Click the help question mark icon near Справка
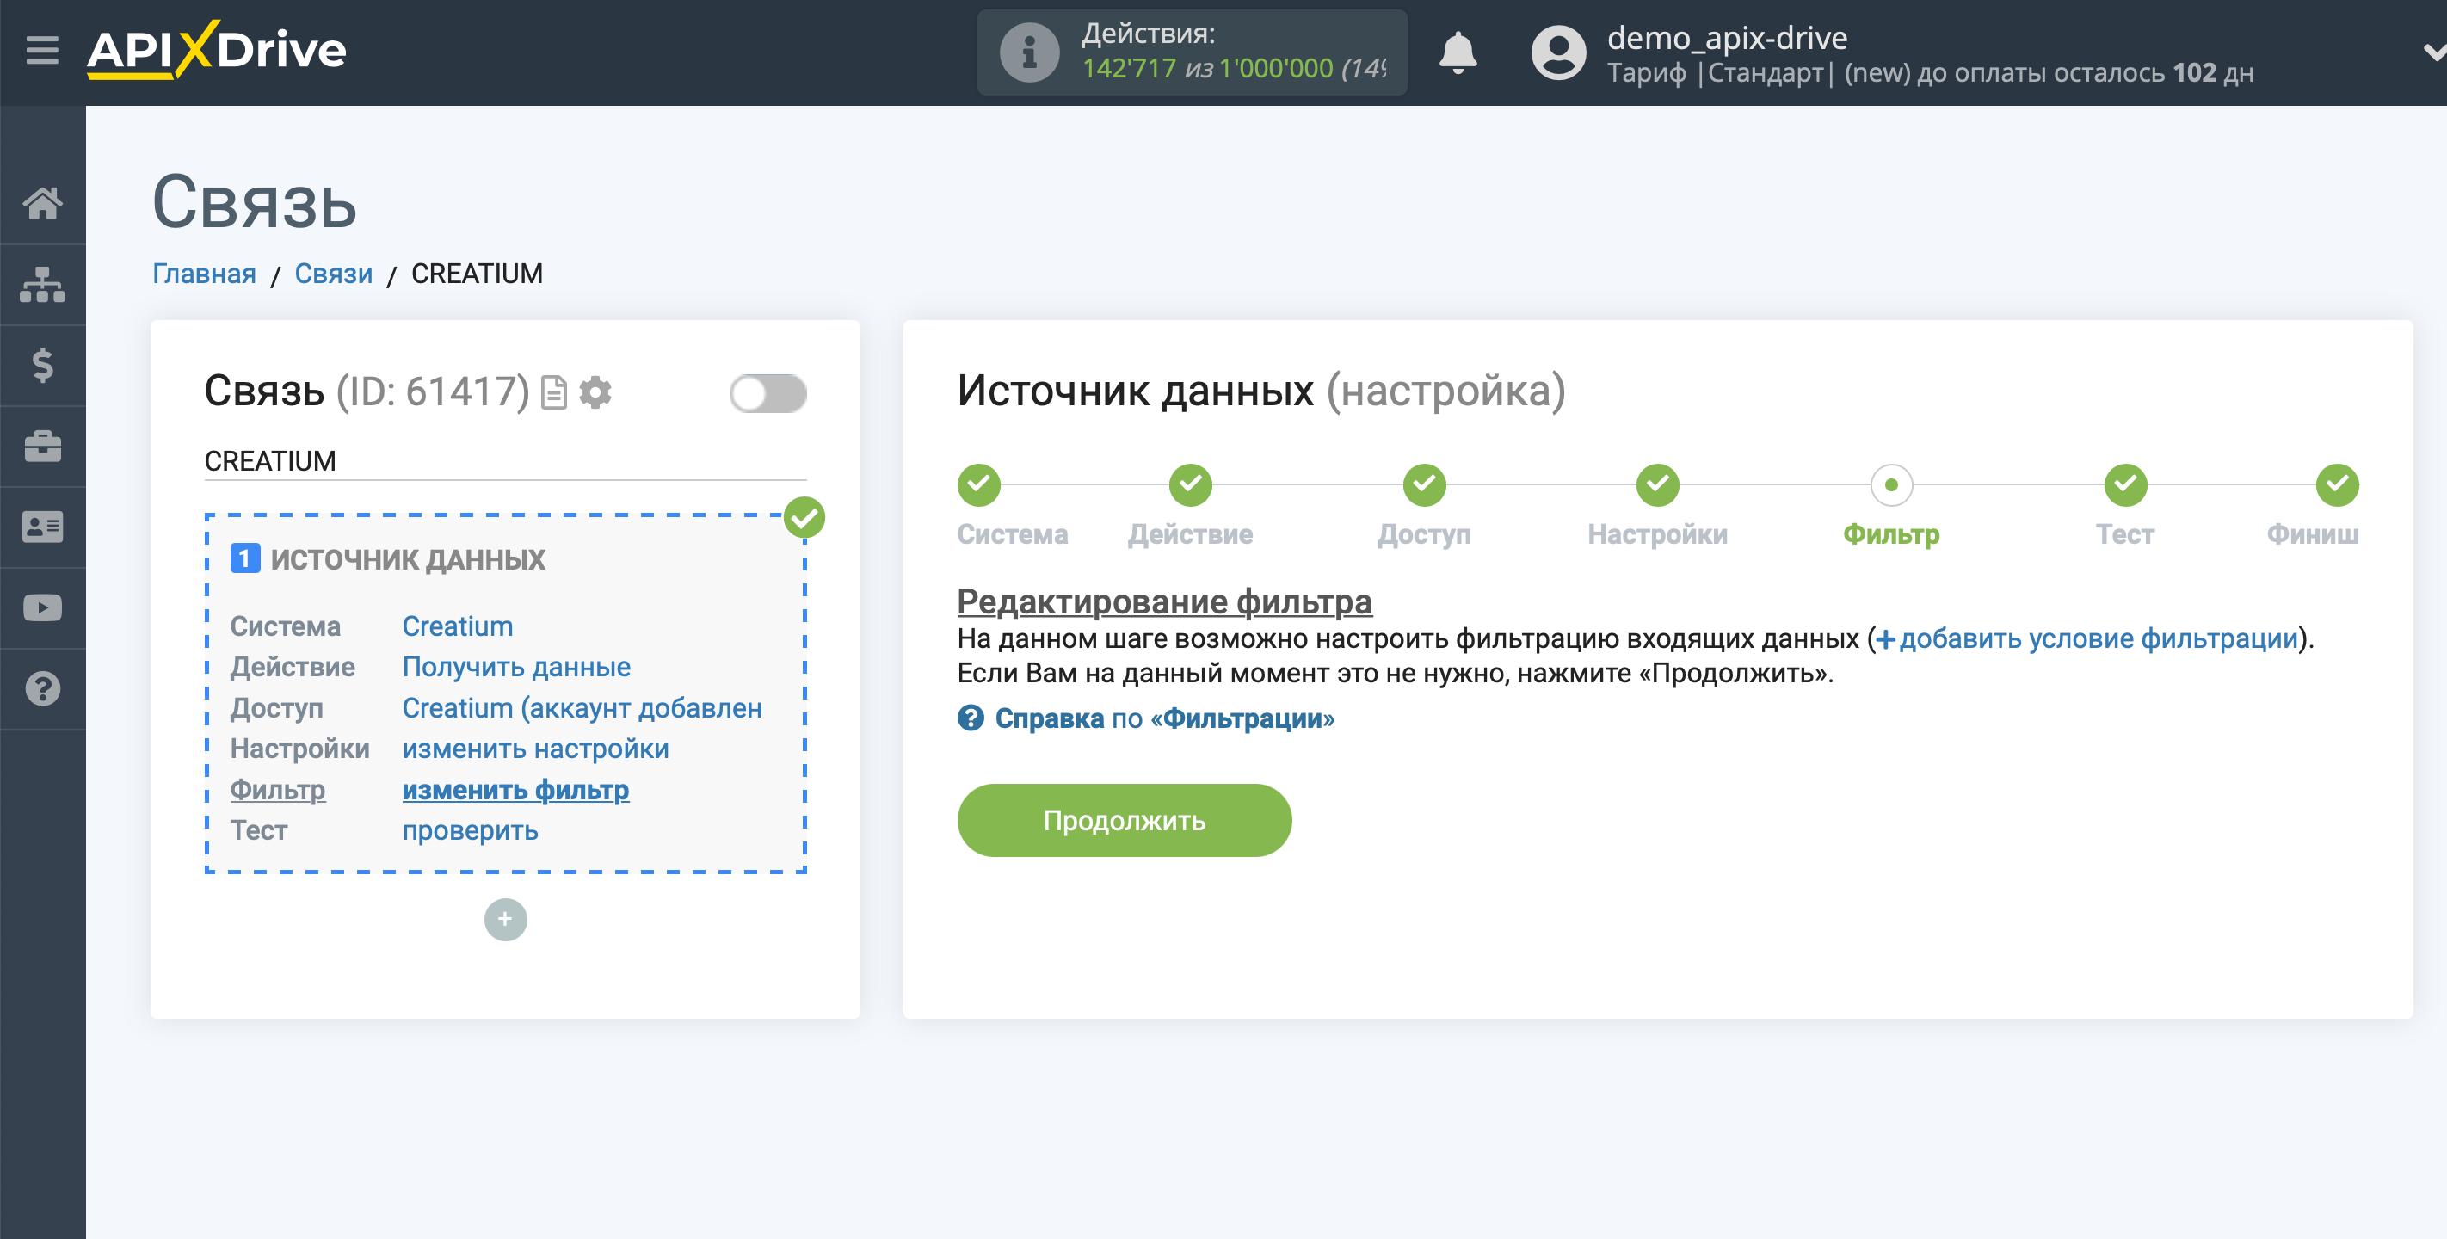The height and width of the screenshot is (1239, 2447). click(x=971, y=718)
